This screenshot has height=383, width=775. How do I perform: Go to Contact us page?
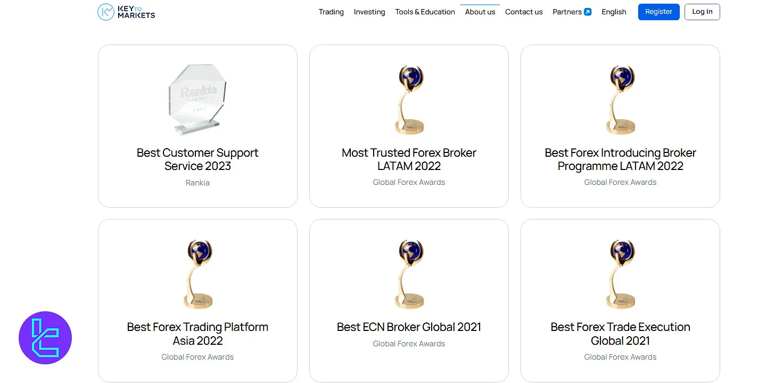click(524, 12)
